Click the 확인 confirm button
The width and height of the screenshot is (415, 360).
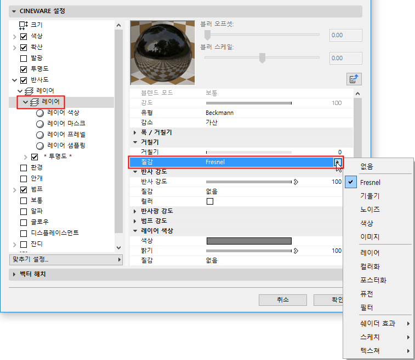(x=328, y=300)
